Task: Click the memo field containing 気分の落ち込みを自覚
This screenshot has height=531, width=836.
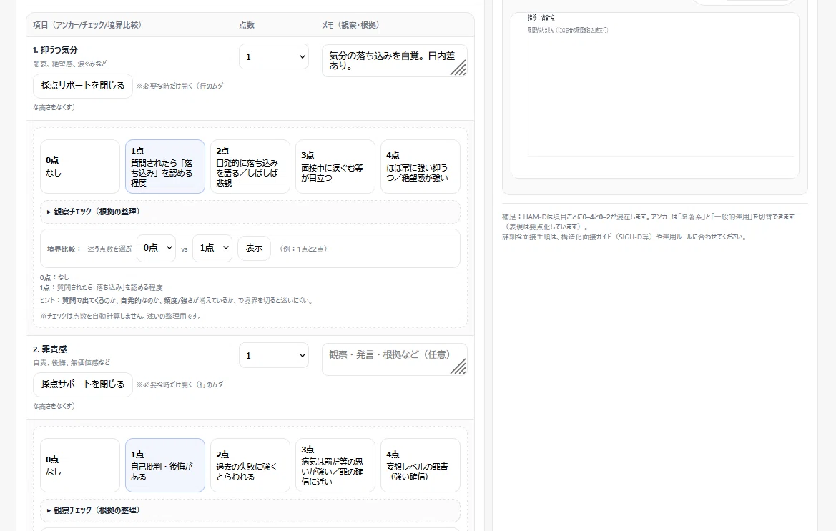Action: tap(395, 61)
